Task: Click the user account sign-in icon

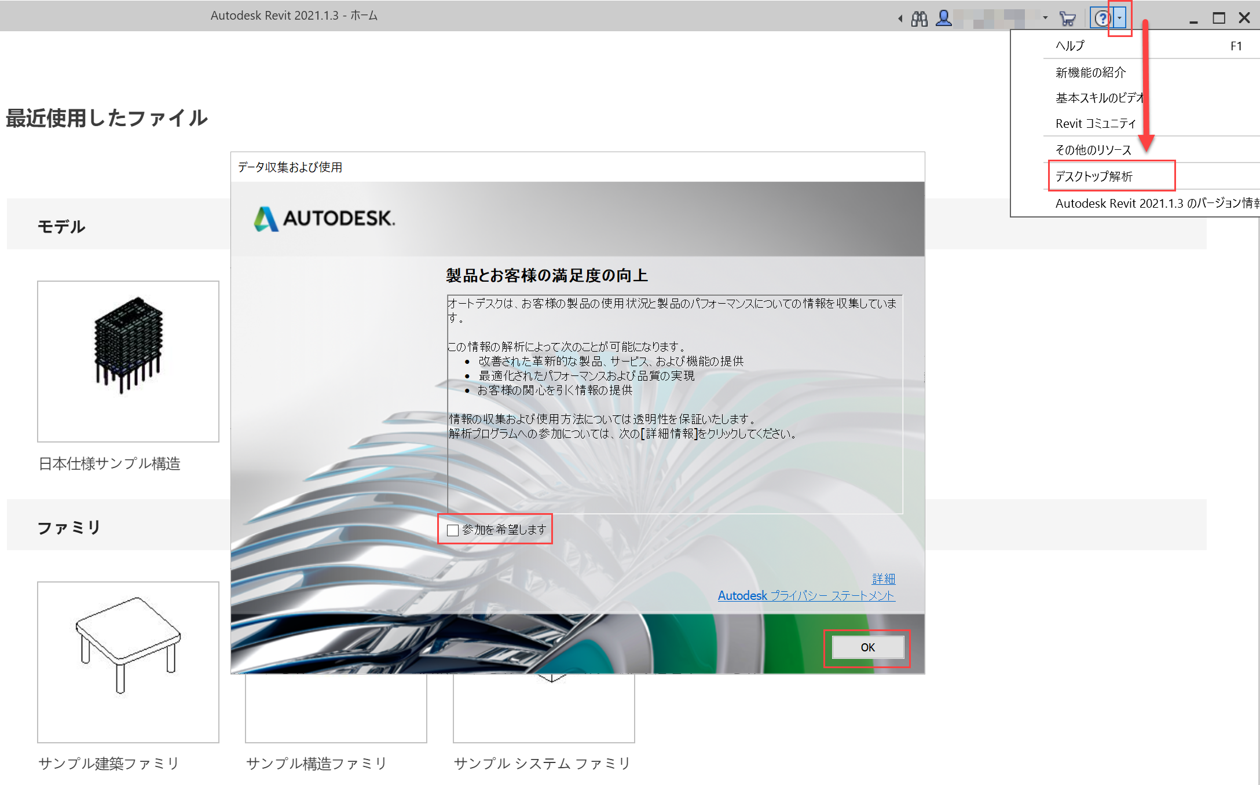Action: 944,19
